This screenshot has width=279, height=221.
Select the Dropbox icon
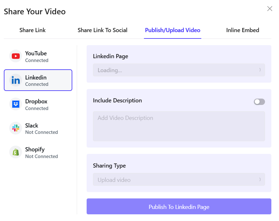pos(15,104)
